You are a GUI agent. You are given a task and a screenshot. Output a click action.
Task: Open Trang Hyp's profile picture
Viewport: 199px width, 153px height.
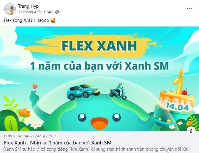coord(10,9)
